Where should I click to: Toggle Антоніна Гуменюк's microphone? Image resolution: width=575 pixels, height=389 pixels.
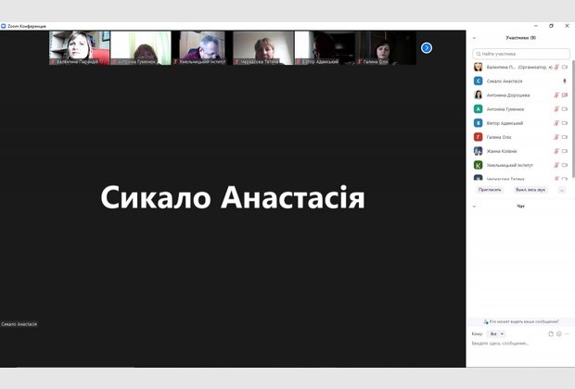(x=556, y=108)
